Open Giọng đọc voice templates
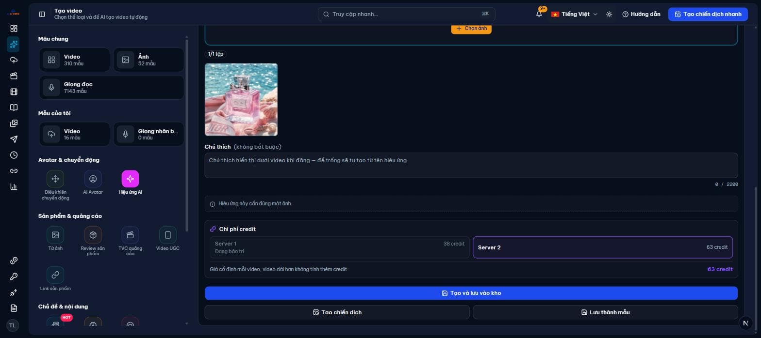This screenshot has height=338, width=761. pos(112,88)
